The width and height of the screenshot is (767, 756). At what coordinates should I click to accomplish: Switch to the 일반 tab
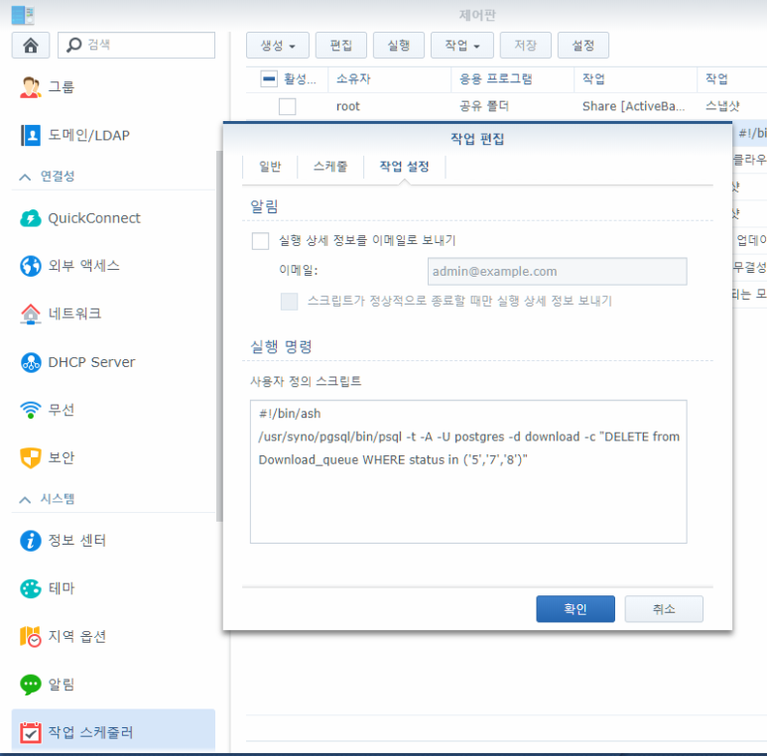point(270,167)
